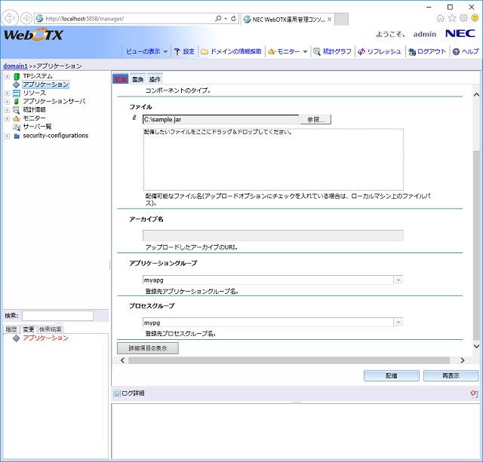The image size is (483, 462).
Task: Click the domain1 breadcrumb link
Action: pos(15,66)
